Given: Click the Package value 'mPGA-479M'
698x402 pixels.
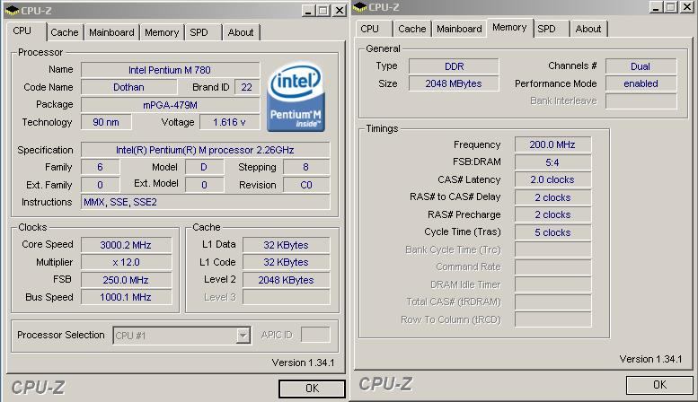Looking at the screenshot, I should click(170, 105).
